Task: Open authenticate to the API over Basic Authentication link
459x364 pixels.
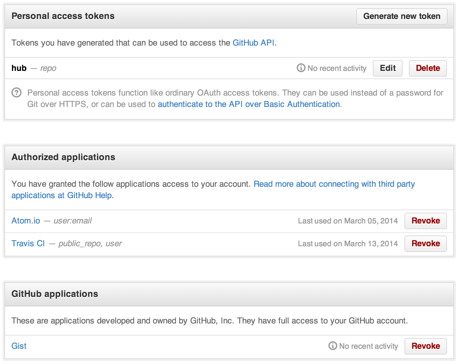Action: 249,104
